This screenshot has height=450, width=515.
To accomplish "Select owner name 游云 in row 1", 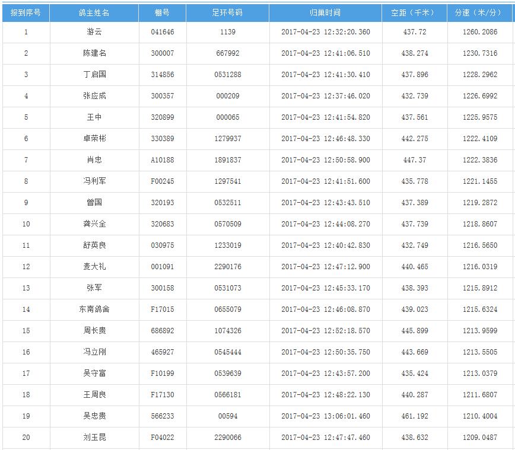I will [94, 32].
